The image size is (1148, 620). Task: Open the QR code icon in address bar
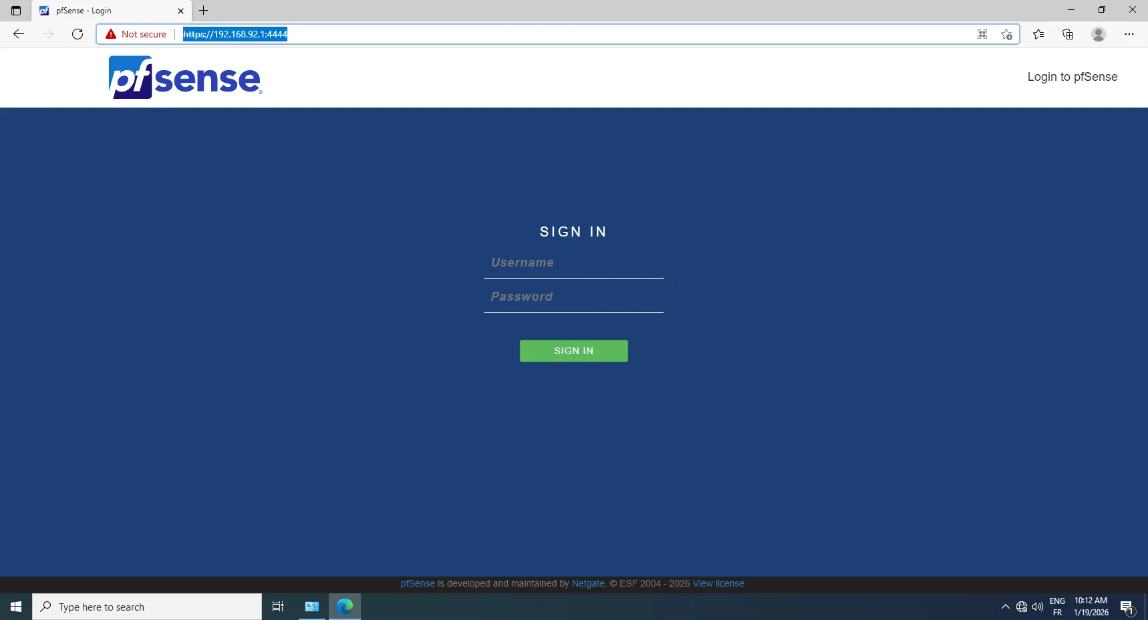pos(982,34)
